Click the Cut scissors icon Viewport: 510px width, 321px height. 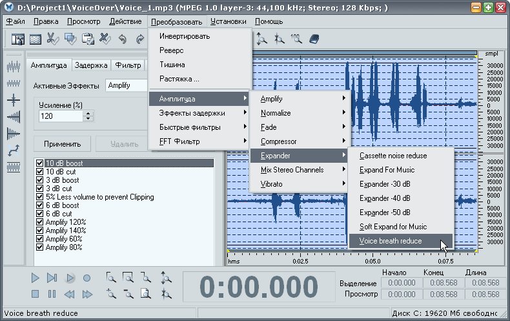click(x=53, y=39)
